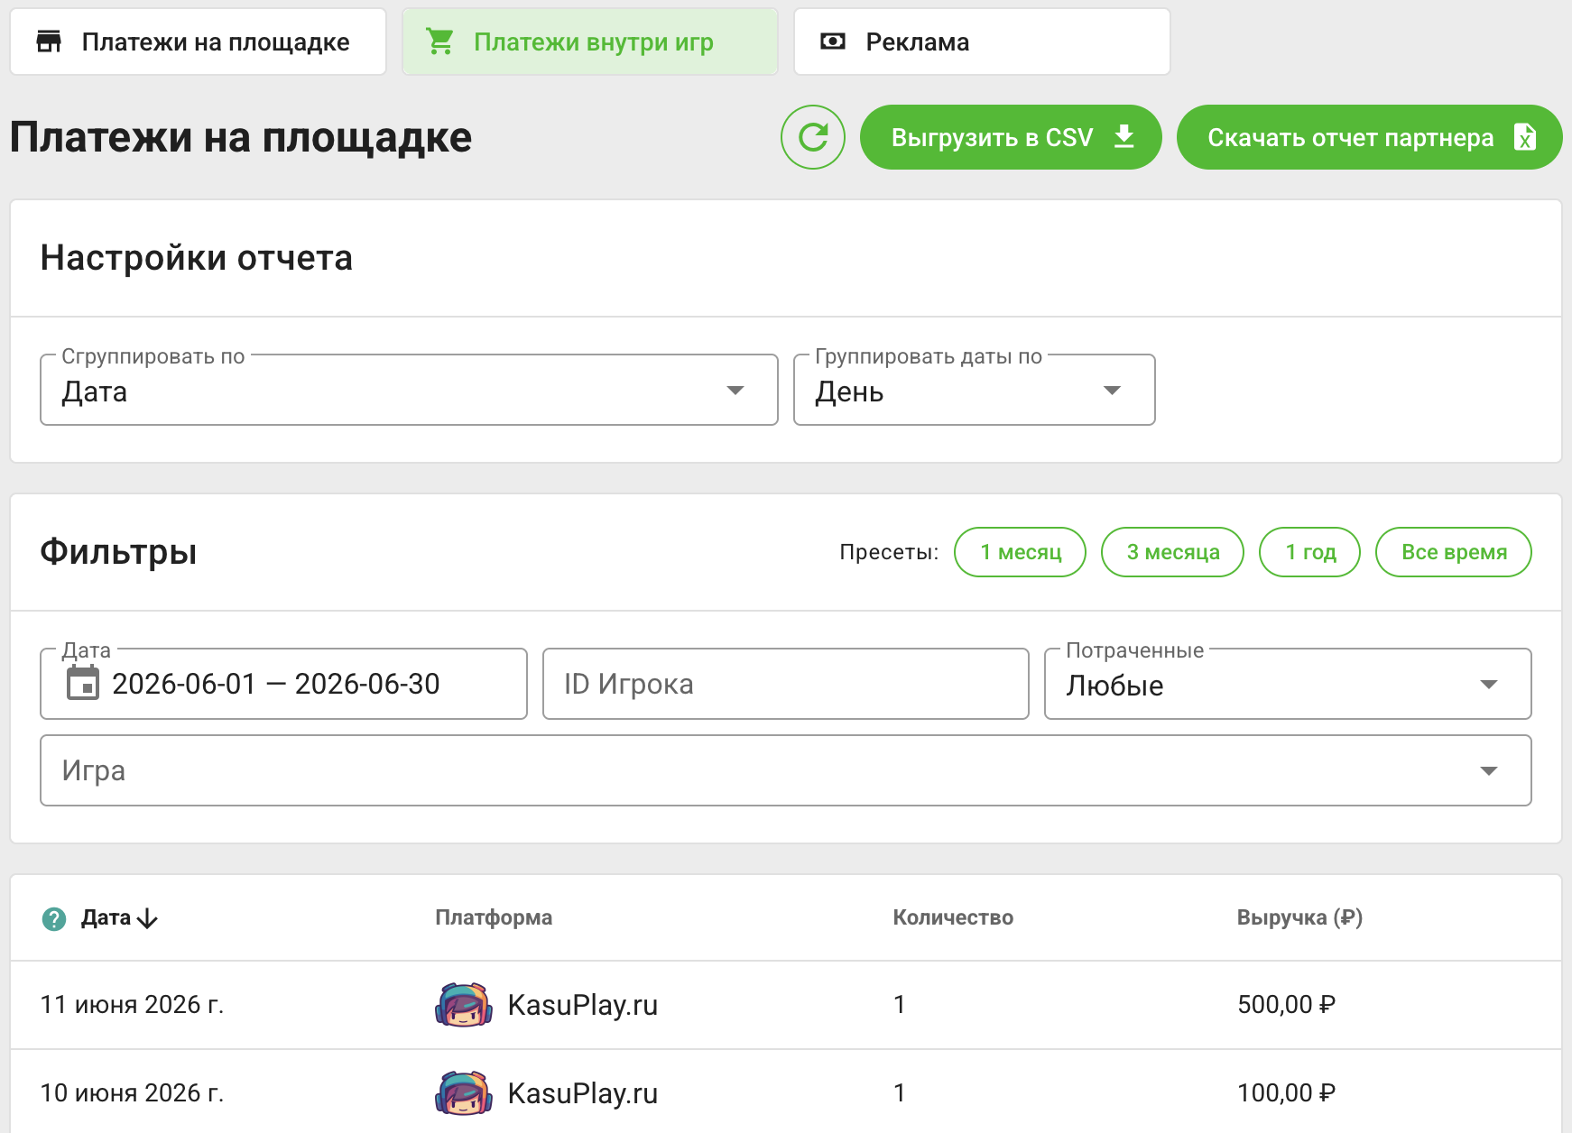
Task: Click the Фильтры heading
Action: [118, 551]
